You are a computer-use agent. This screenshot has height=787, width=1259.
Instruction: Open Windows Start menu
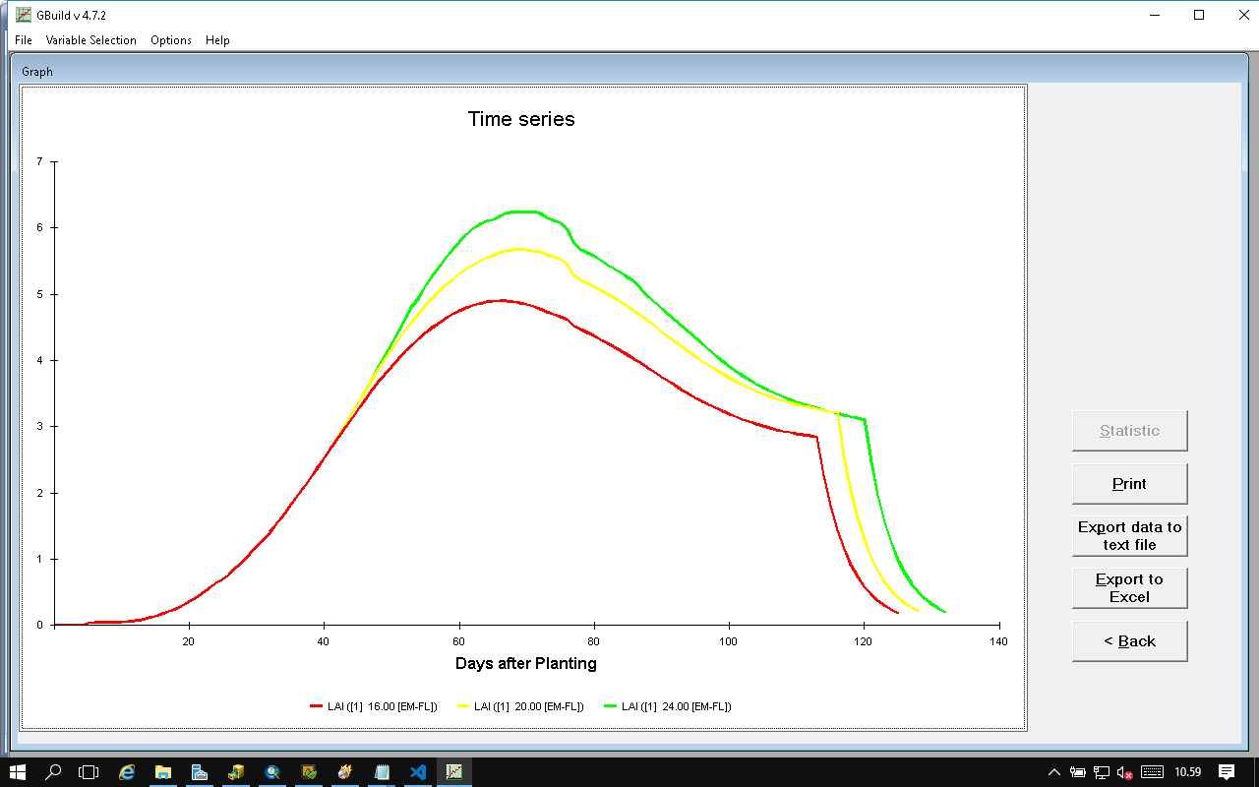(18, 772)
